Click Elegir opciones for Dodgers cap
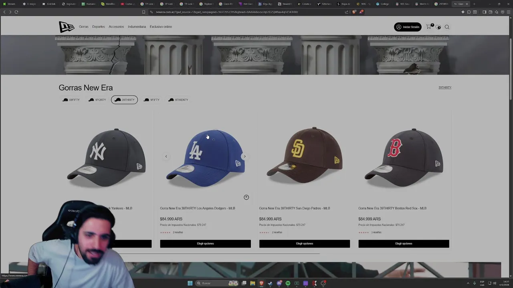Screen dimensions: 513x288 click(205, 244)
